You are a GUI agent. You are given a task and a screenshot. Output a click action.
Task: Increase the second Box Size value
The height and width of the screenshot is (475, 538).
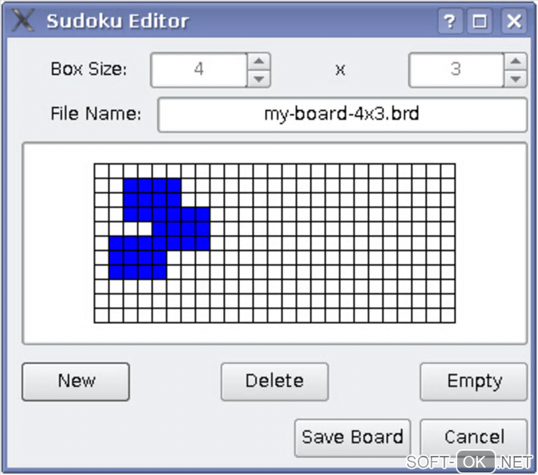515,61
